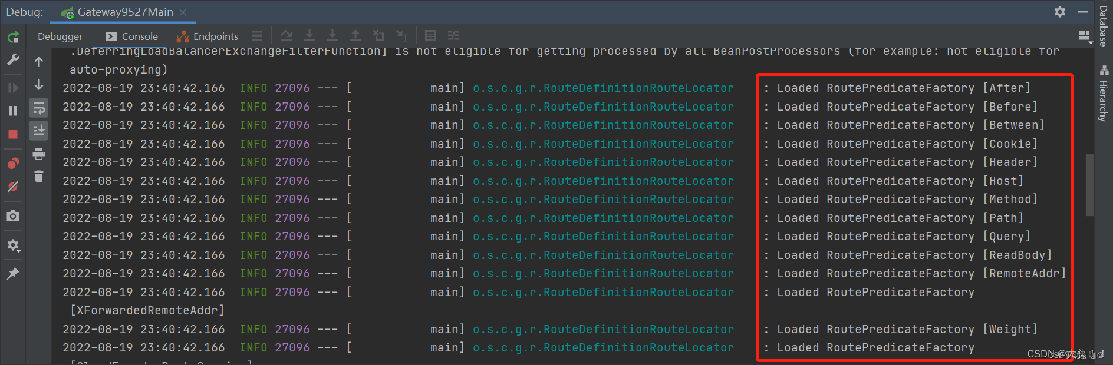Print the console output
Image resolution: width=1113 pixels, height=365 pixels.
(x=39, y=154)
